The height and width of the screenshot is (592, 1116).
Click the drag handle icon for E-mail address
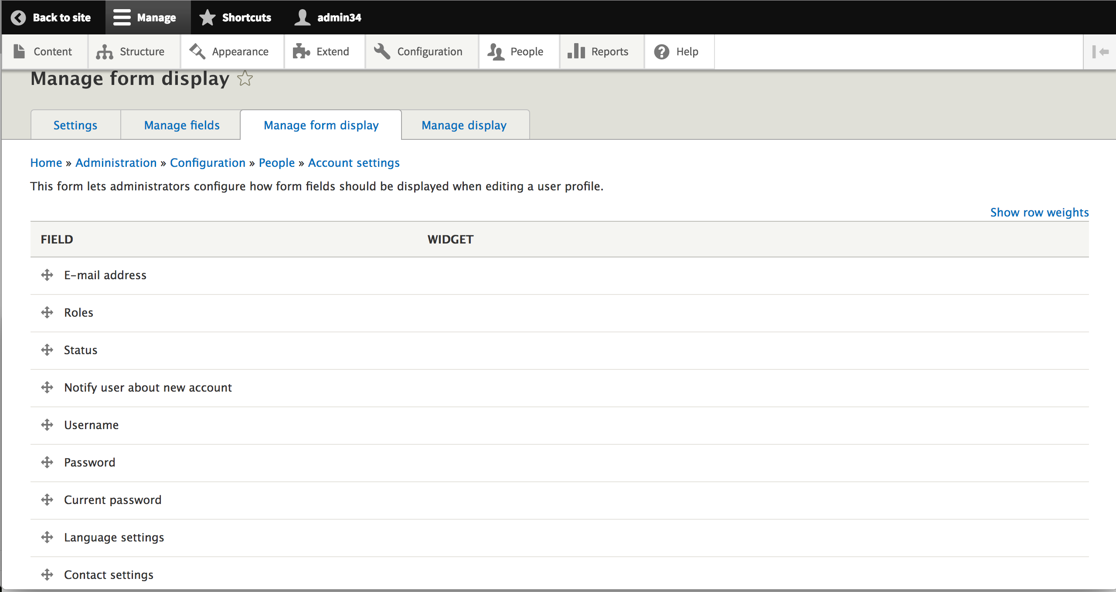47,275
